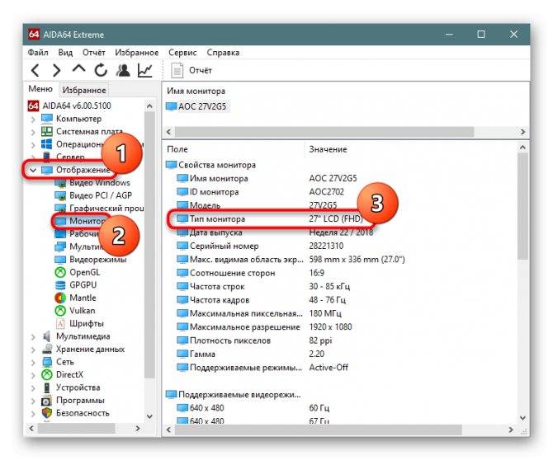Click the details pane vertical scrollbar
Image resolution: width=553 pixels, height=460 pixels.
523,207
